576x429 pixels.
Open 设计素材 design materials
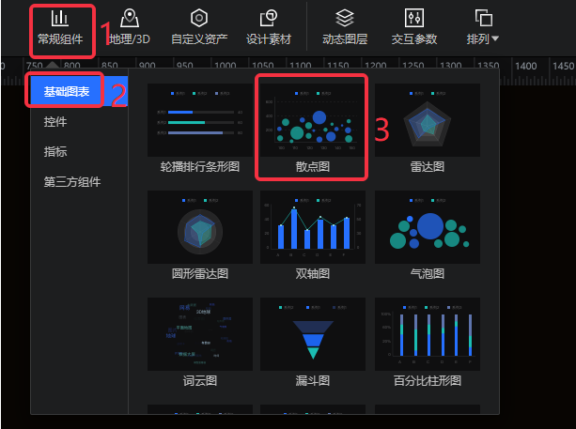click(x=268, y=27)
